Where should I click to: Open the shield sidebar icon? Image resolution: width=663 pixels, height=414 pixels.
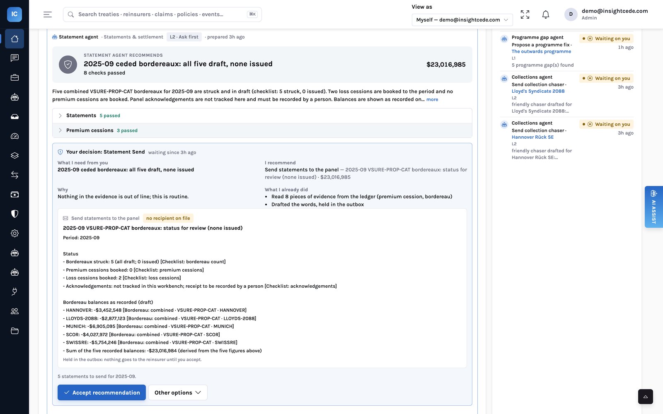pos(15,214)
